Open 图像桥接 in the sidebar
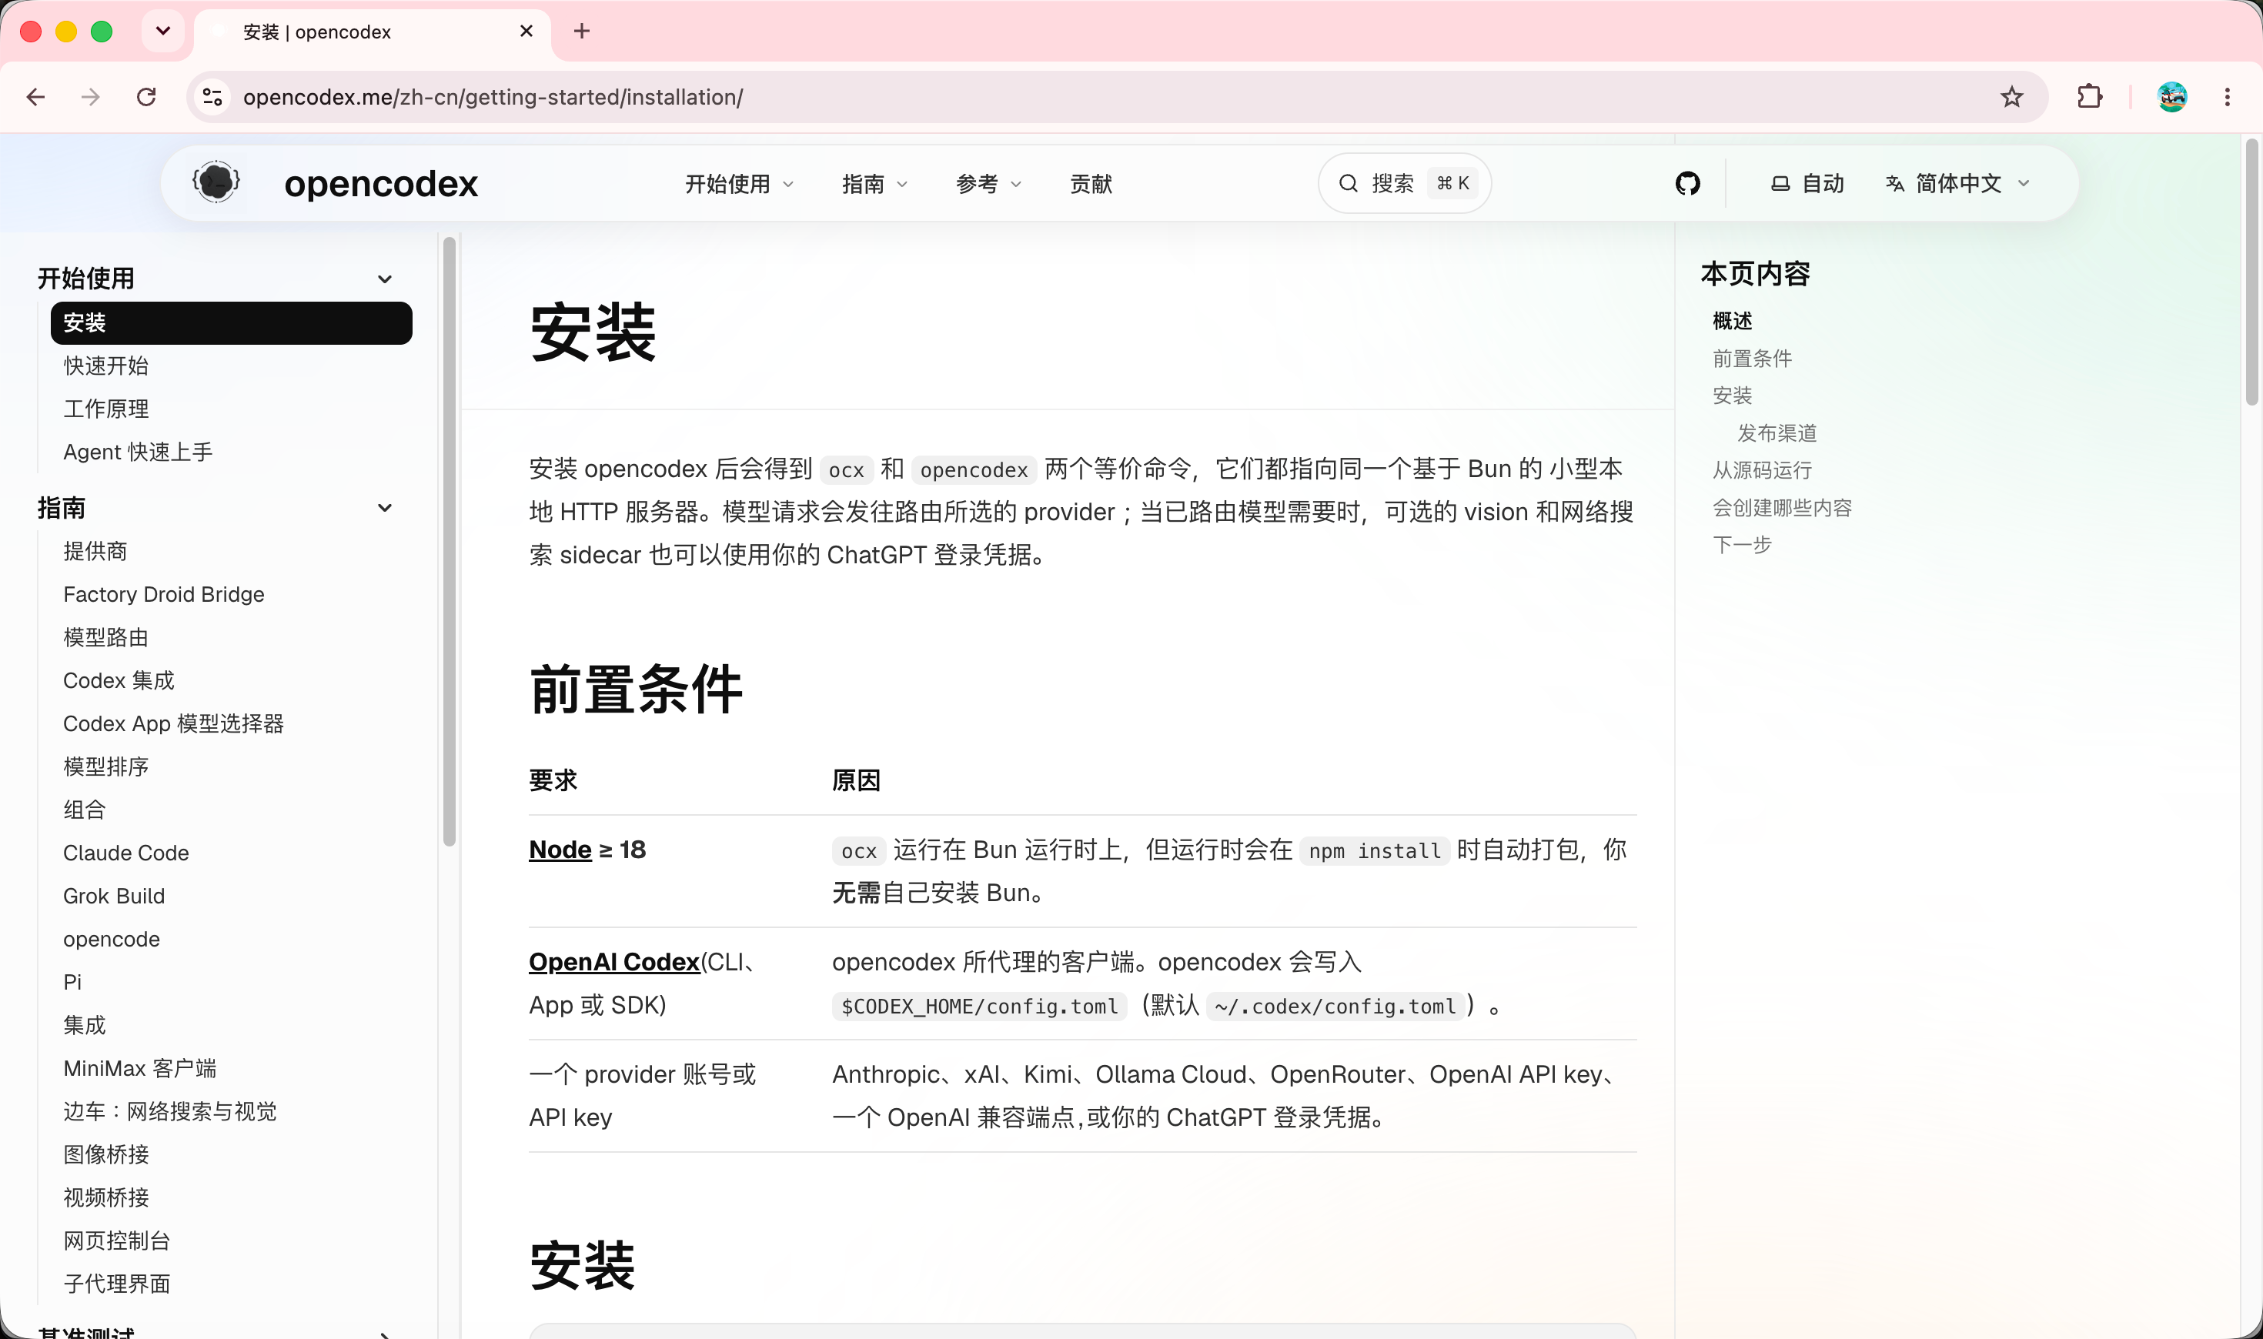 [x=105, y=1155]
